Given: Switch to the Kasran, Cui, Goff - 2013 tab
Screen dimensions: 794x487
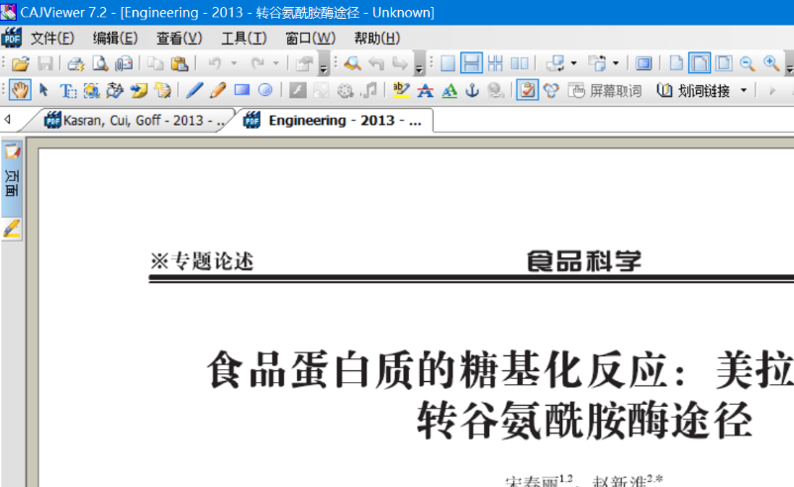Looking at the screenshot, I should 135,121.
